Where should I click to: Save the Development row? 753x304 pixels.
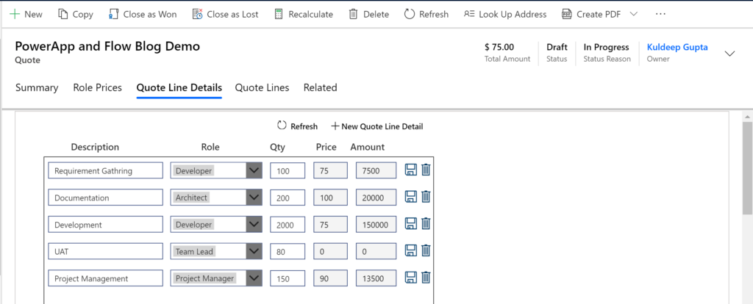point(410,223)
